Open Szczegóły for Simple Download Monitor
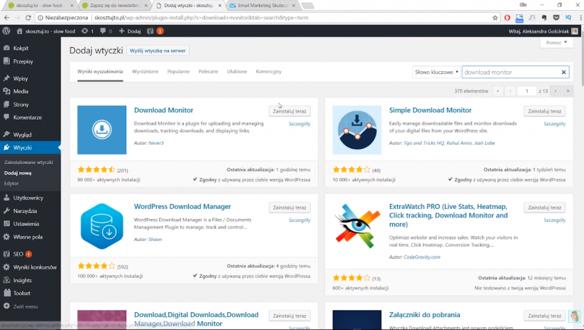This screenshot has height=330, width=584. [555, 123]
